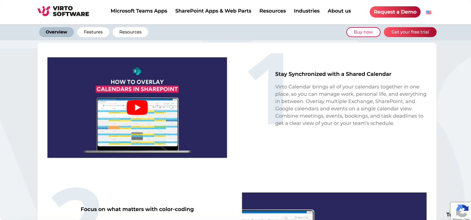The width and height of the screenshot is (471, 220).
Task: Play the YouTube video
Action: pos(137,107)
